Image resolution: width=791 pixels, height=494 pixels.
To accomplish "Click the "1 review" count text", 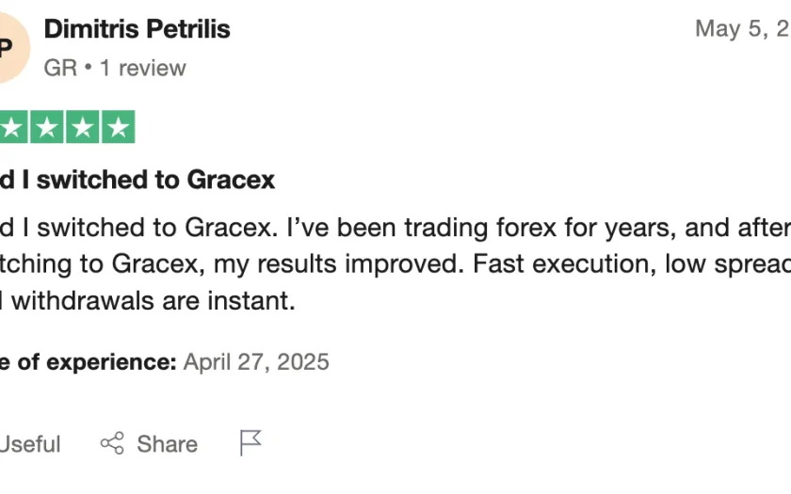I will [x=143, y=68].
